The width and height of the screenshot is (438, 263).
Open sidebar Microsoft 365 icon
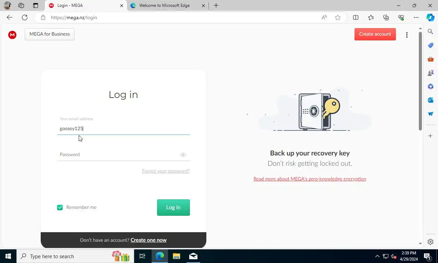coord(430,86)
